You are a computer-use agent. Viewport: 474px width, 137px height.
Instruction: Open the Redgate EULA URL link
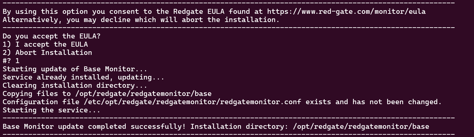[x=346, y=11]
